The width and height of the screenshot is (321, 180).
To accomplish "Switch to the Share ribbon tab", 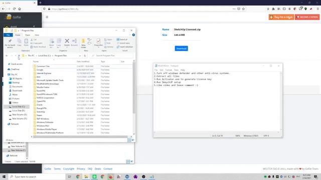I will [x=28, y=35].
